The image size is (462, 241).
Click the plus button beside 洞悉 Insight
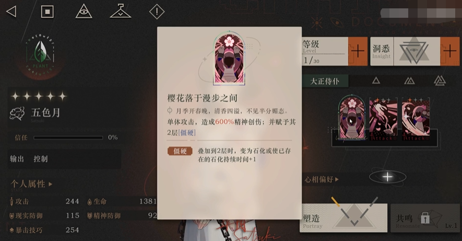(450, 51)
